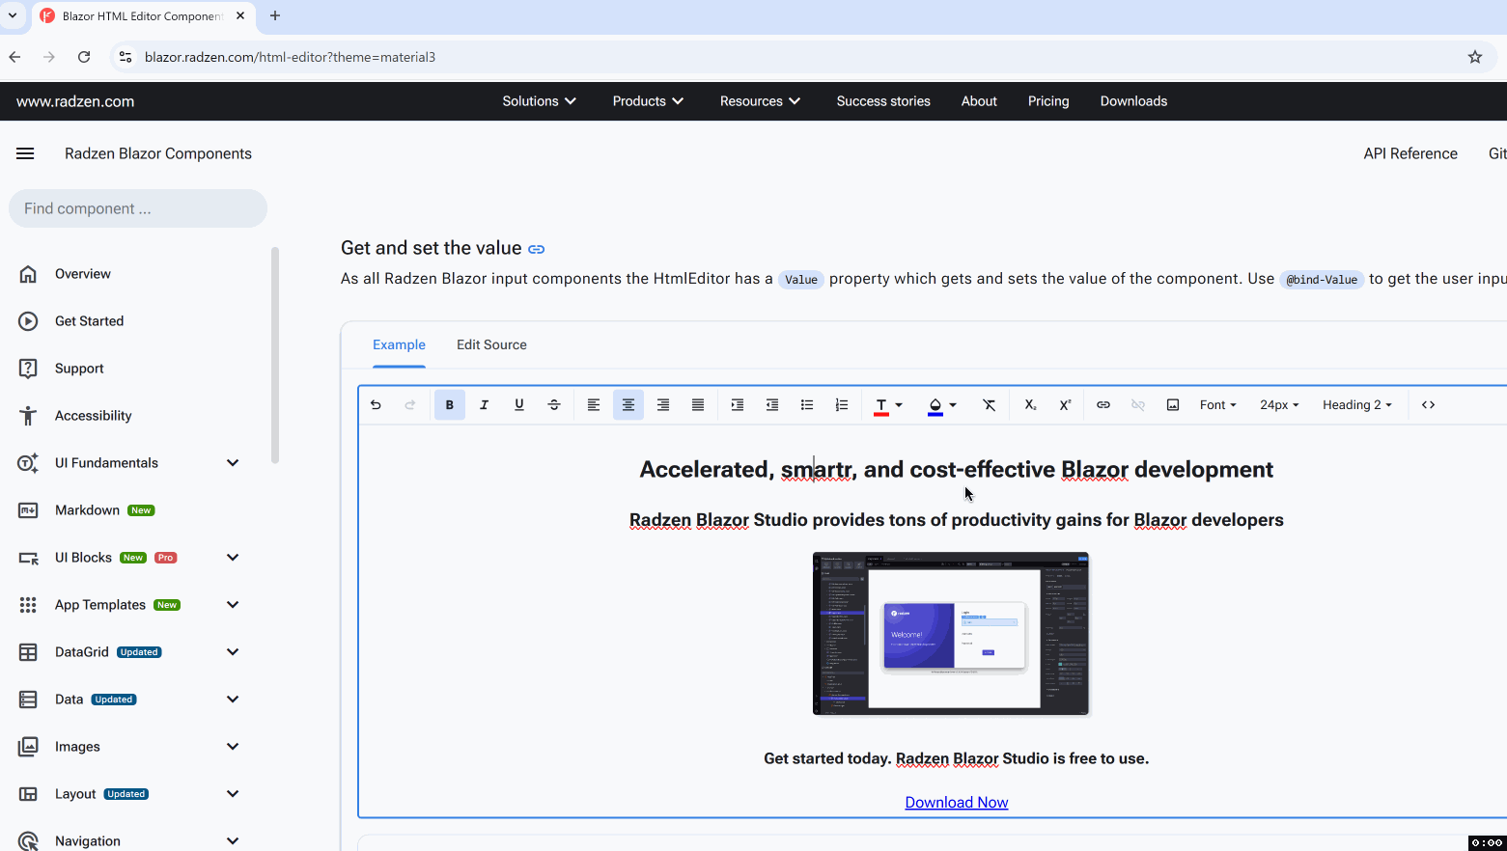Focus the Find component search field
The width and height of the screenshot is (1507, 851).
[x=138, y=208]
